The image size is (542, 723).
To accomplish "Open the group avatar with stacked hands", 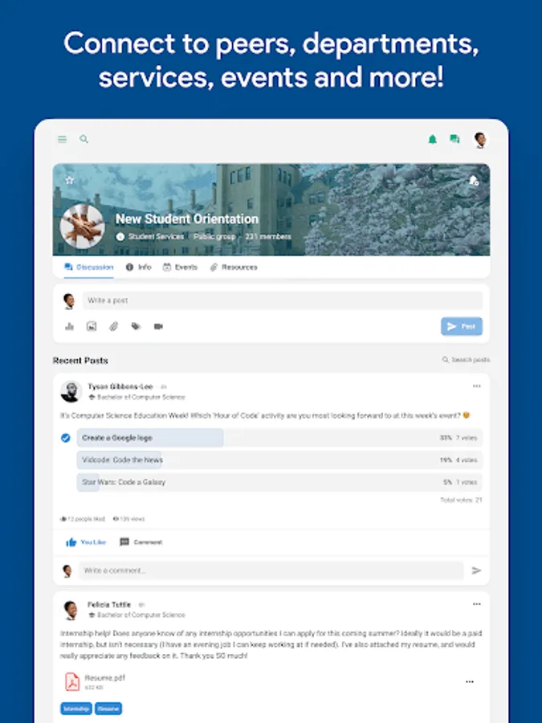I will tap(83, 227).
